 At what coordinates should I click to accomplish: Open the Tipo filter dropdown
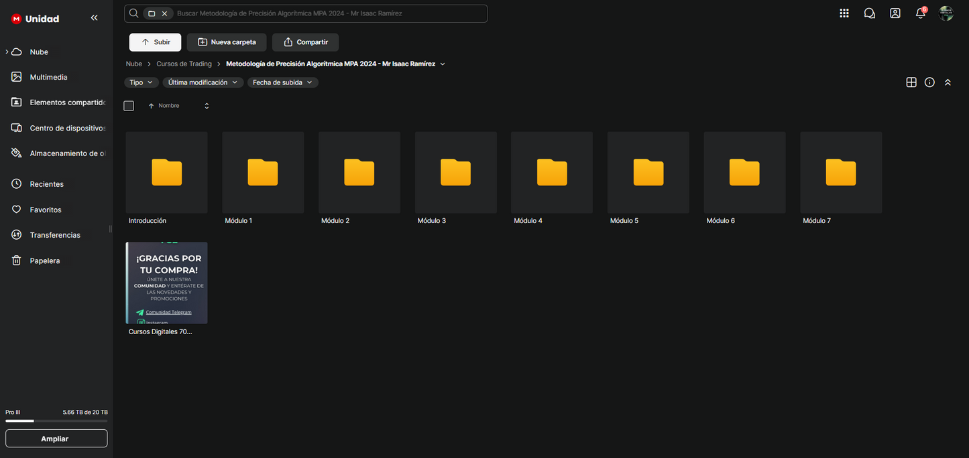[141, 82]
